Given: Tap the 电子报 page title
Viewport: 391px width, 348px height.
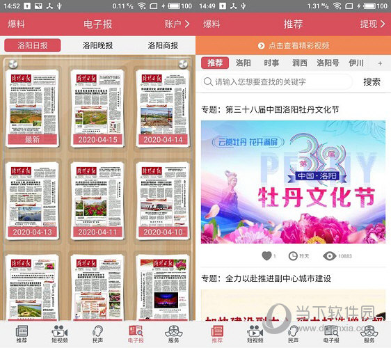Looking at the screenshot, I should click(x=97, y=24).
